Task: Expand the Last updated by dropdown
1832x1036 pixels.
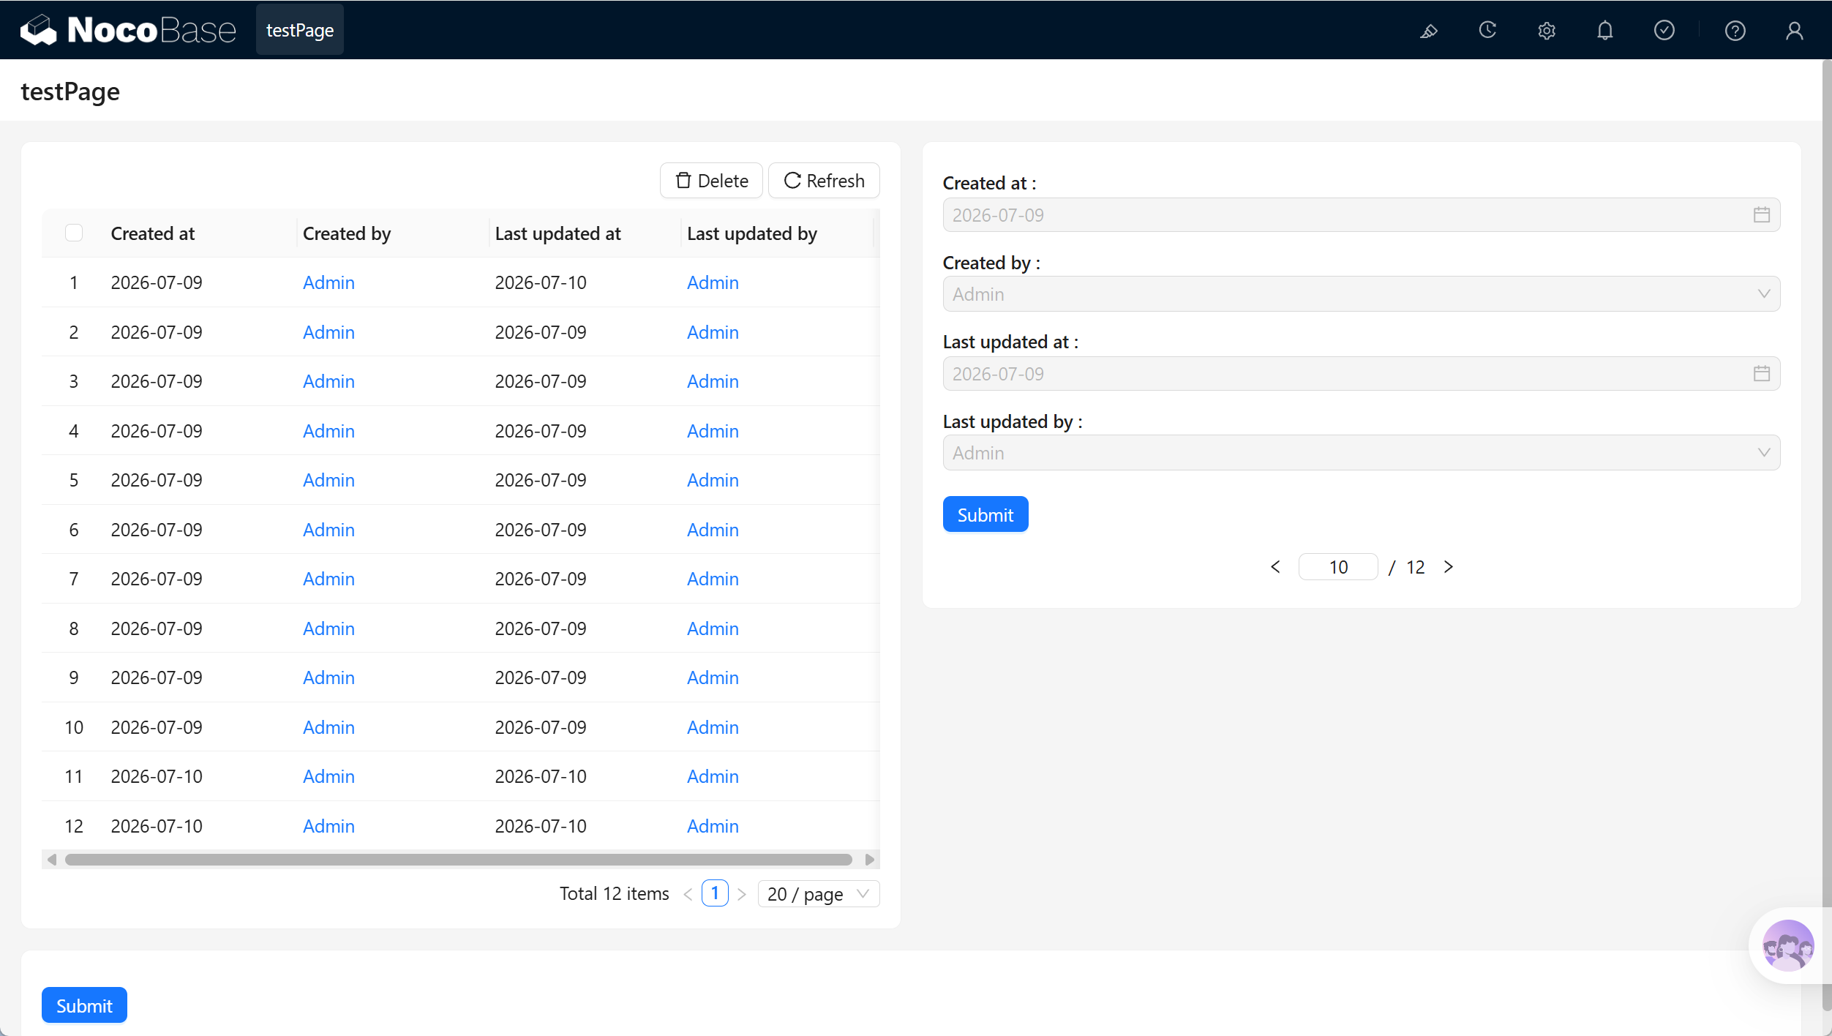Action: pos(1361,453)
